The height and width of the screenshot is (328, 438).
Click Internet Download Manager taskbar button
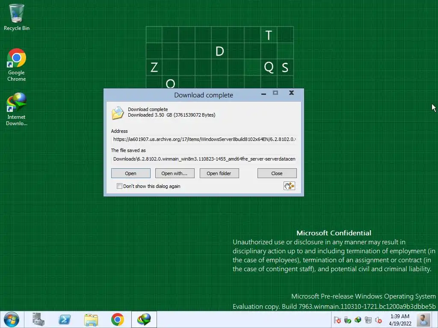click(x=144, y=319)
